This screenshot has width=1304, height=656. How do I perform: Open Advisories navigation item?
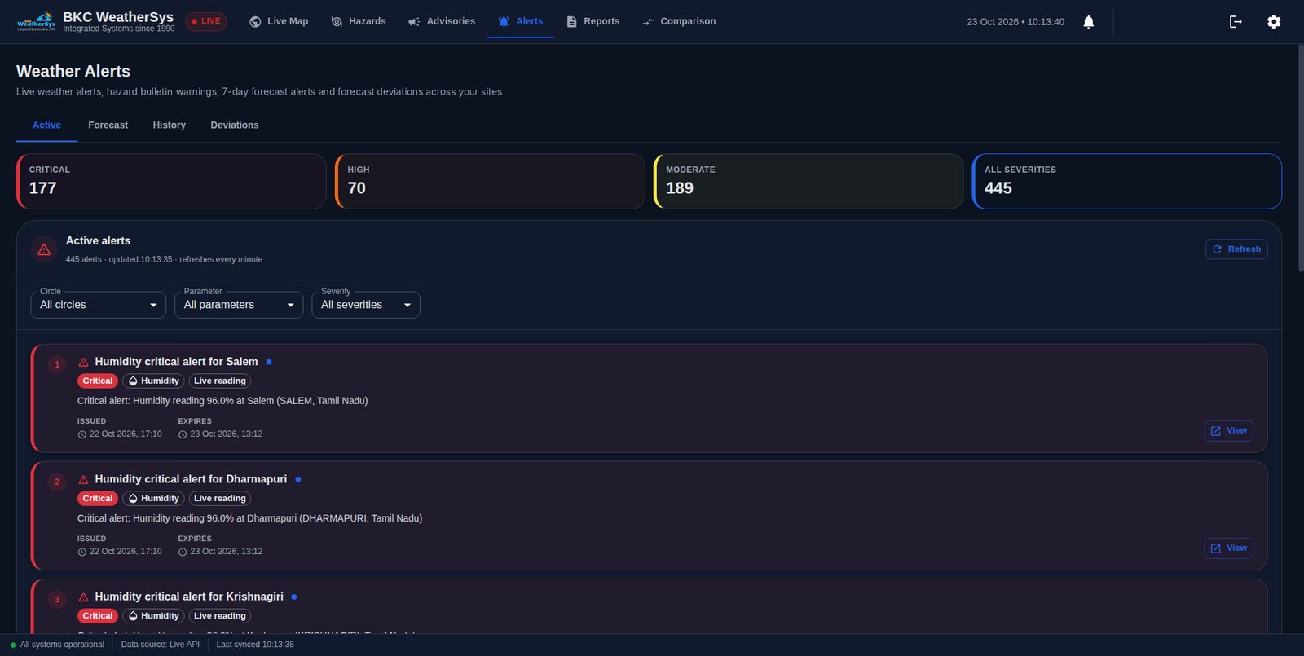442,21
